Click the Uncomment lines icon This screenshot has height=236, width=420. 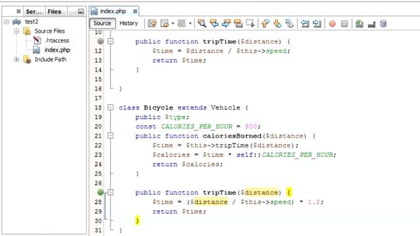pos(371,24)
